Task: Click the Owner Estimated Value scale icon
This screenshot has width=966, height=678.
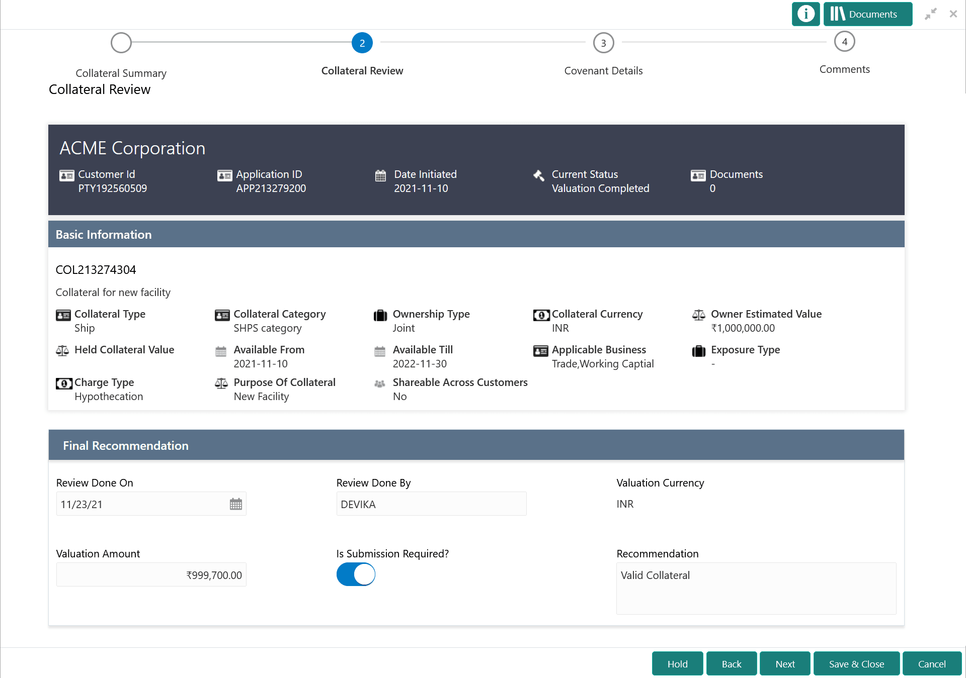Action: 698,315
